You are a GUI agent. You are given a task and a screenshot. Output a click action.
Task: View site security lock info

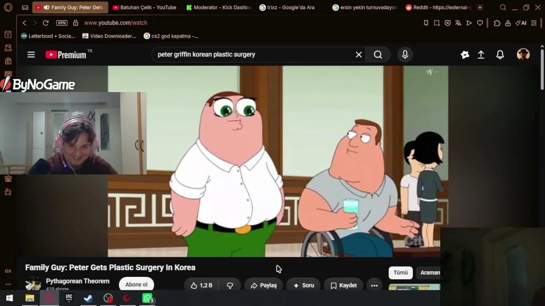coord(75,23)
